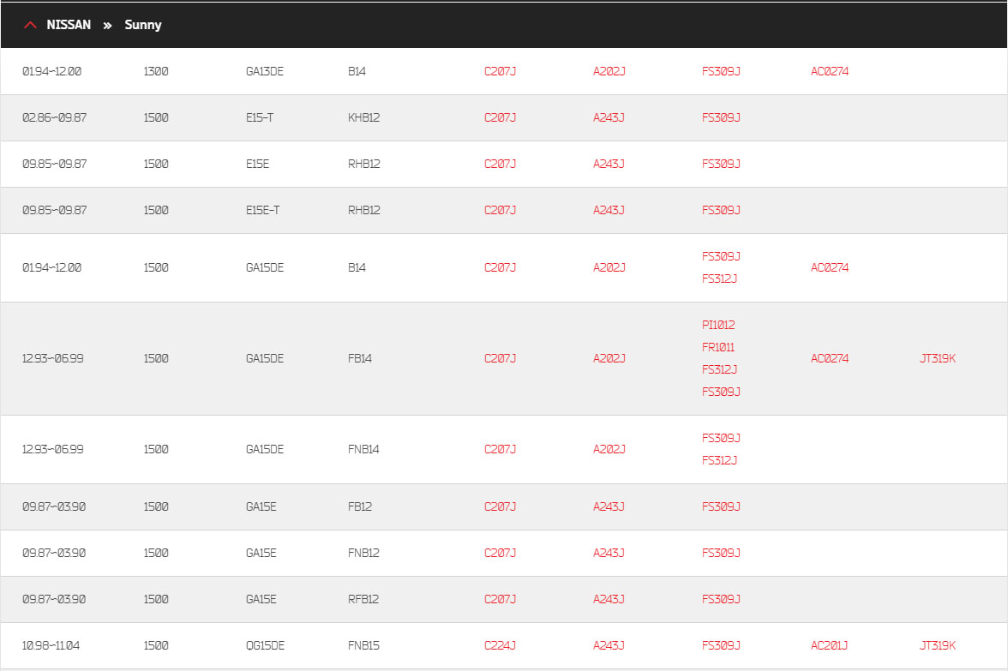1008x671 pixels.
Task: Open FS309J link in QG15DE row
Action: coord(721,645)
